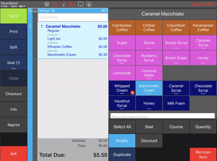217x161 pixels.
Task: Open the Seat (1) menu
Action: (14, 63)
